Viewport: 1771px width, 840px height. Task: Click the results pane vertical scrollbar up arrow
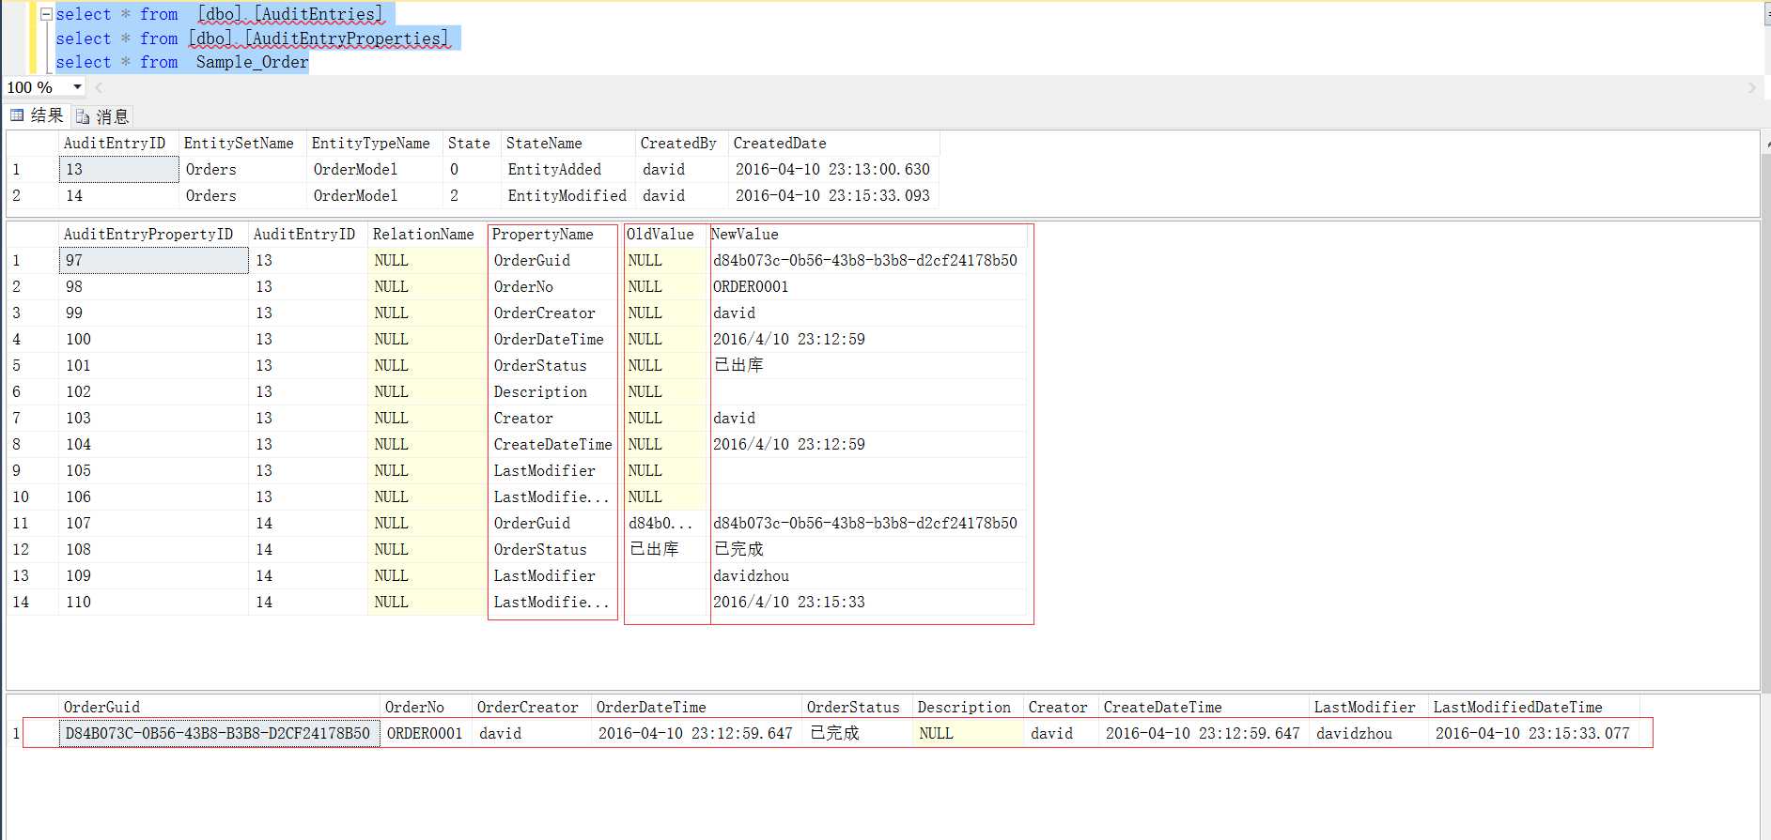click(1766, 145)
